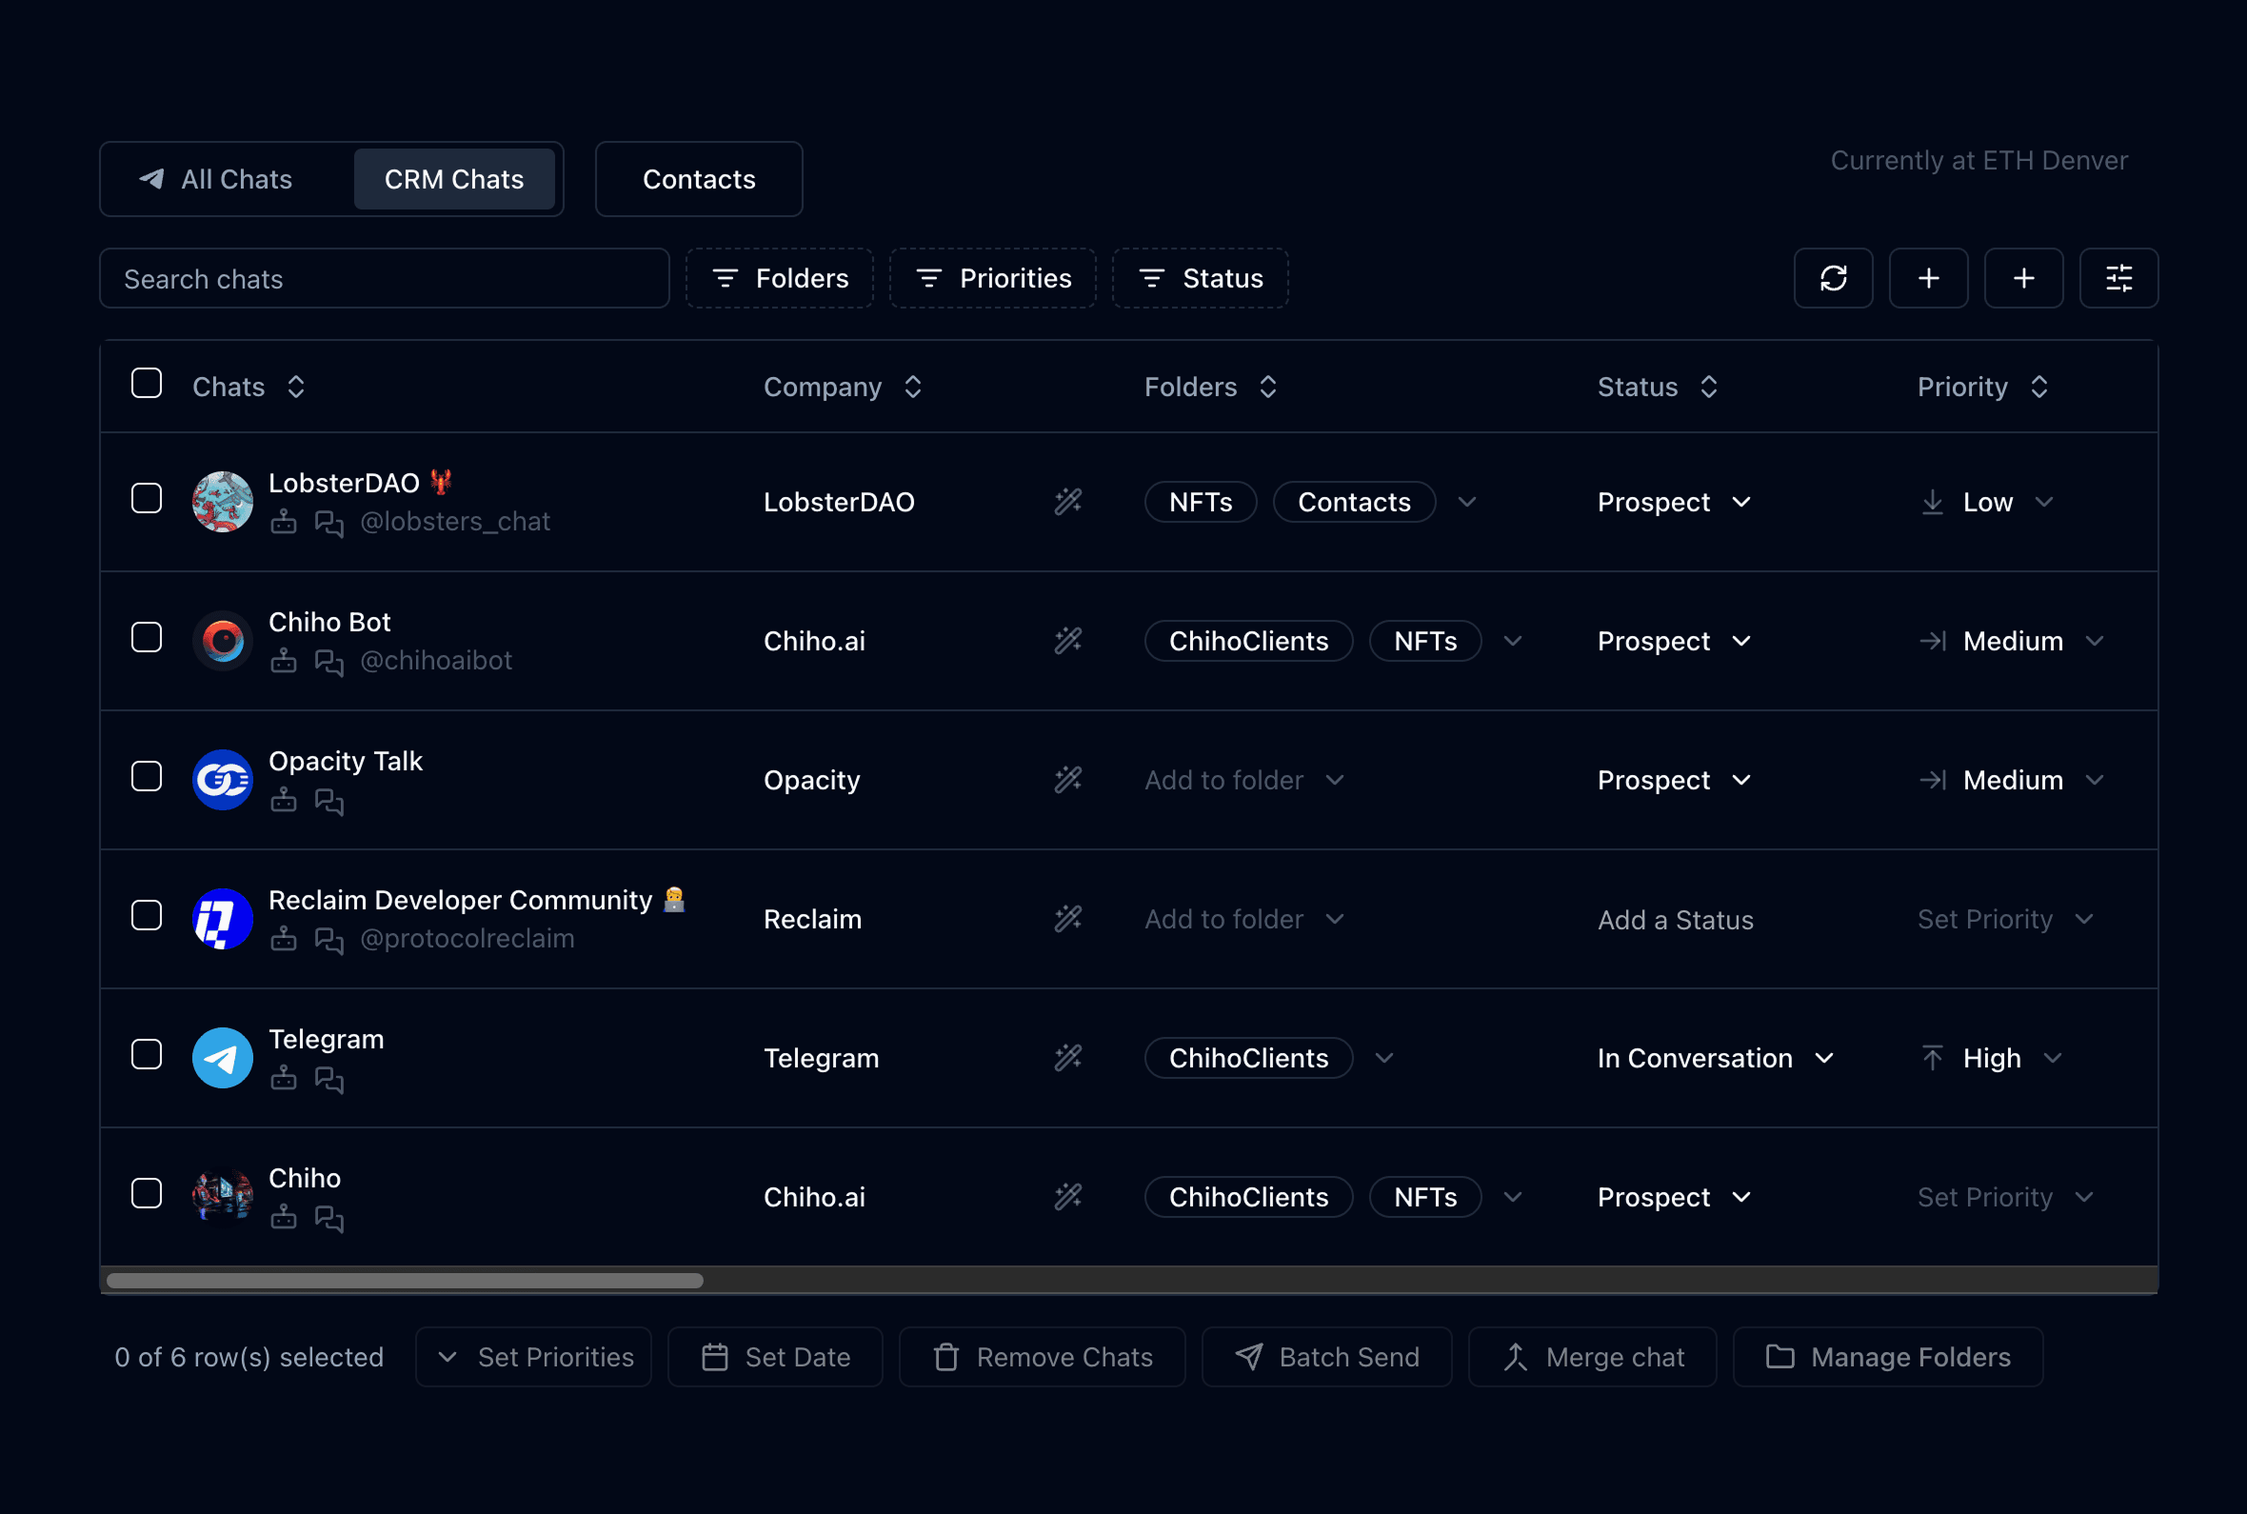Click the refresh sync icon button
Screen dimensions: 2247x1514
point(1833,278)
